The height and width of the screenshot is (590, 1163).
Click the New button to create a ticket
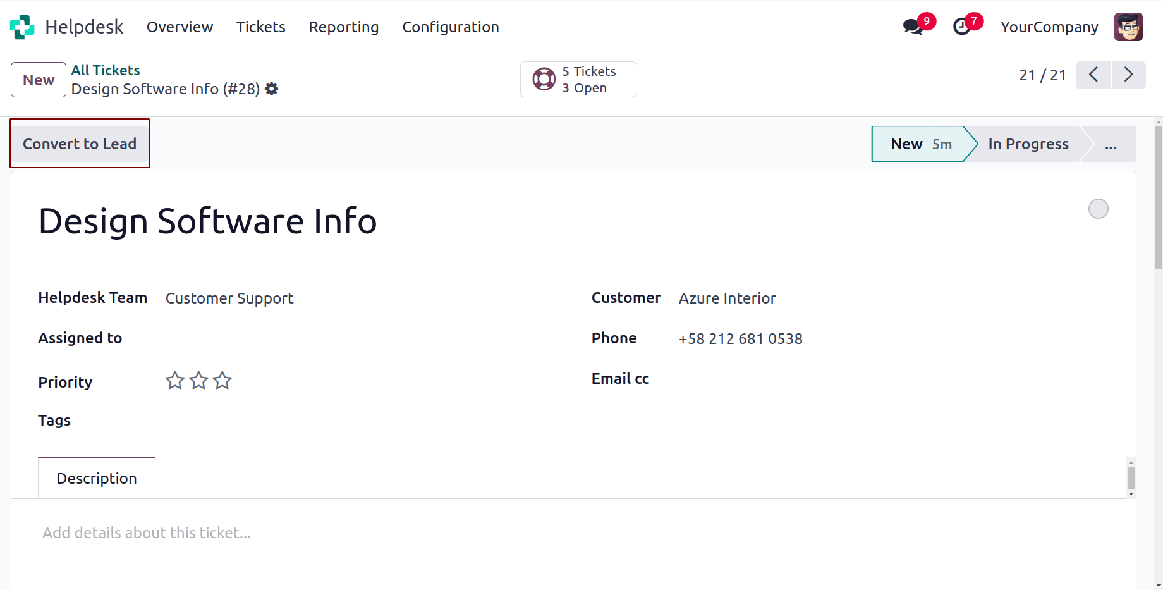[38, 79]
